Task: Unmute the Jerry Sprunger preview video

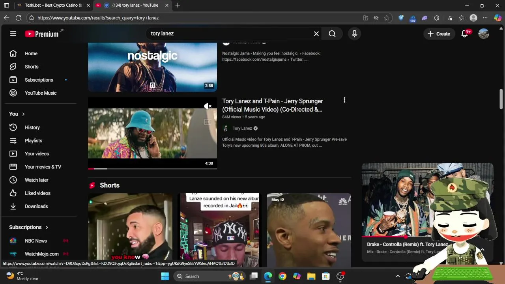Action: 208,106
